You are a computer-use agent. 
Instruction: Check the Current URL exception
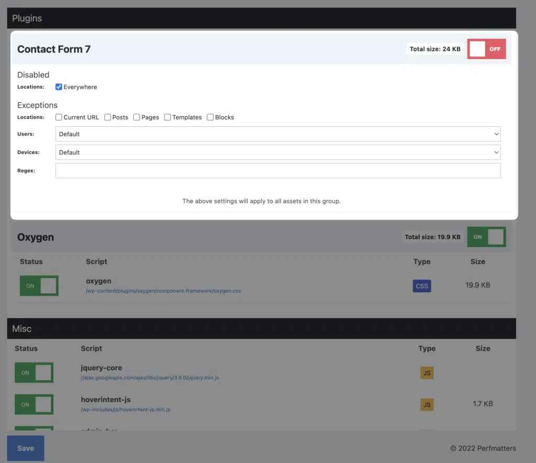(x=59, y=117)
